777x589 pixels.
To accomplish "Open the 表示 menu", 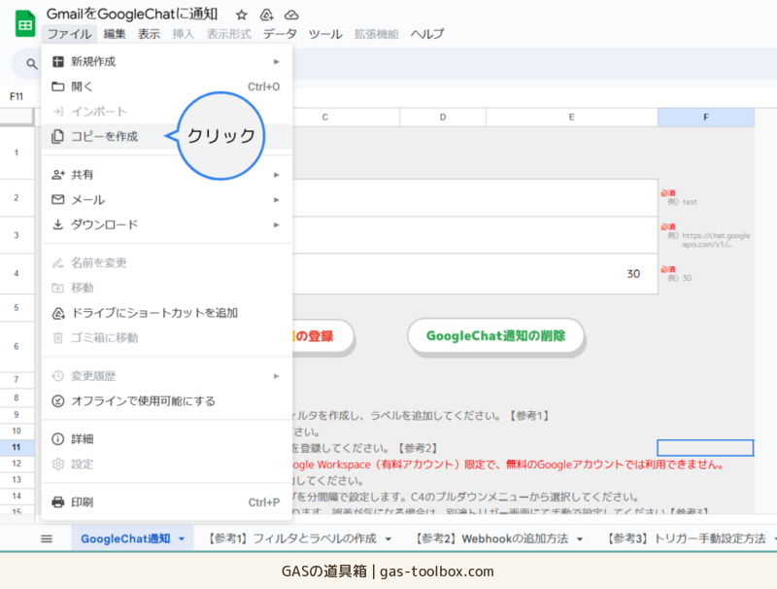I will 149,34.
